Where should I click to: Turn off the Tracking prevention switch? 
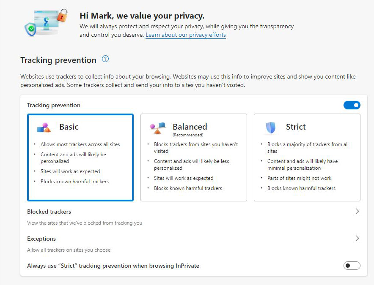[352, 105]
